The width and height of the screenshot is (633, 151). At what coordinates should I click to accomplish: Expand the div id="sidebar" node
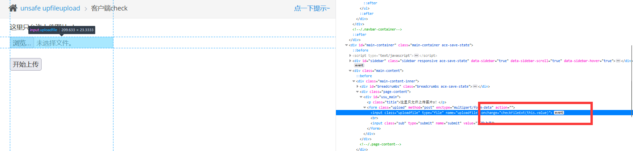click(350, 61)
